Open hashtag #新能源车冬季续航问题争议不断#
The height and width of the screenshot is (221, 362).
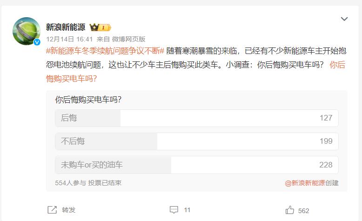(105, 51)
